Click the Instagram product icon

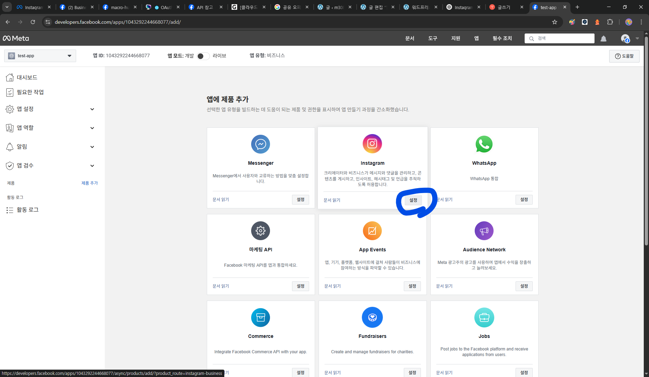(x=372, y=143)
